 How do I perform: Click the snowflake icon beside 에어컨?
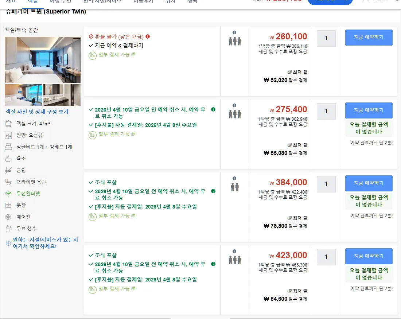click(x=8, y=217)
